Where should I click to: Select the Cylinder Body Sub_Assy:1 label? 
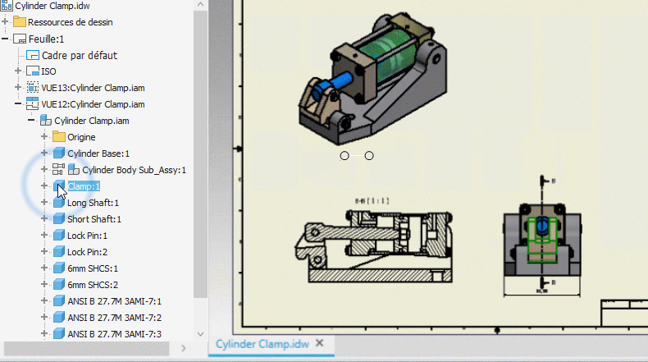pos(134,170)
